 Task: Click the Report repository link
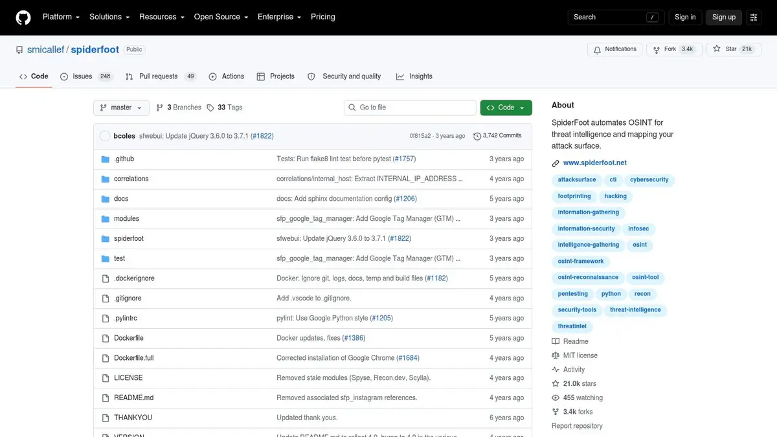(577, 426)
